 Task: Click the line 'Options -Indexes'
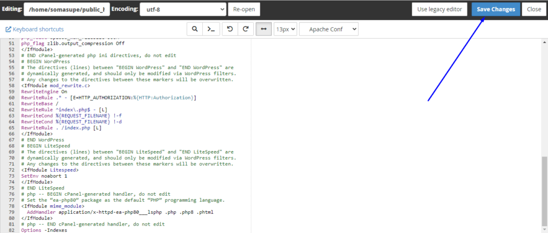pyautogui.click(x=44, y=230)
